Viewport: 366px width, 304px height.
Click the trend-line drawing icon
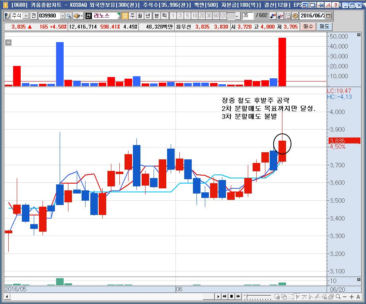click(304, 296)
